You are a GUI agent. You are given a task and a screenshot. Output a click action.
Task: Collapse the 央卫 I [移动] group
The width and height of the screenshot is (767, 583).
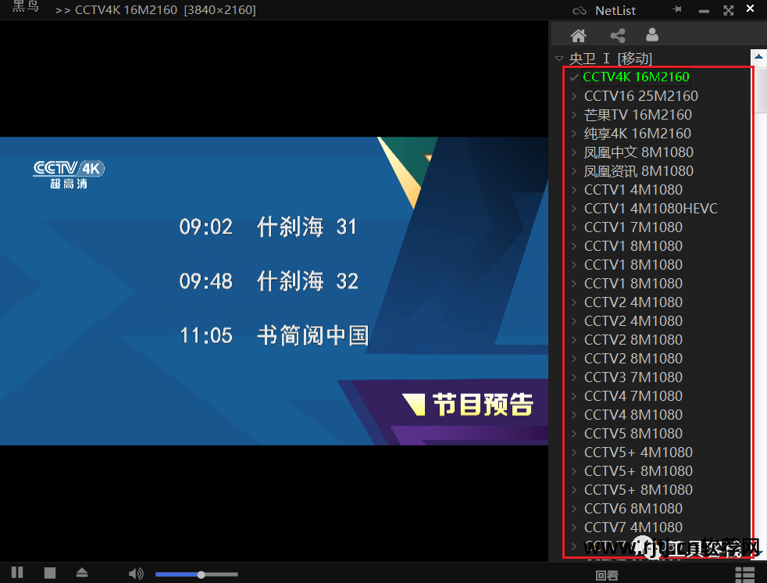(559, 59)
